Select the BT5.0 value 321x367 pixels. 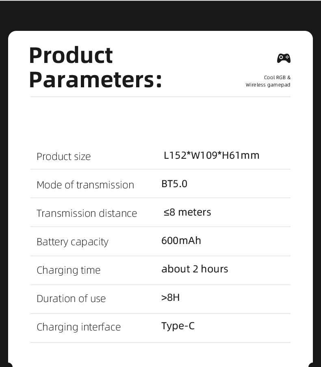pyautogui.click(x=174, y=184)
